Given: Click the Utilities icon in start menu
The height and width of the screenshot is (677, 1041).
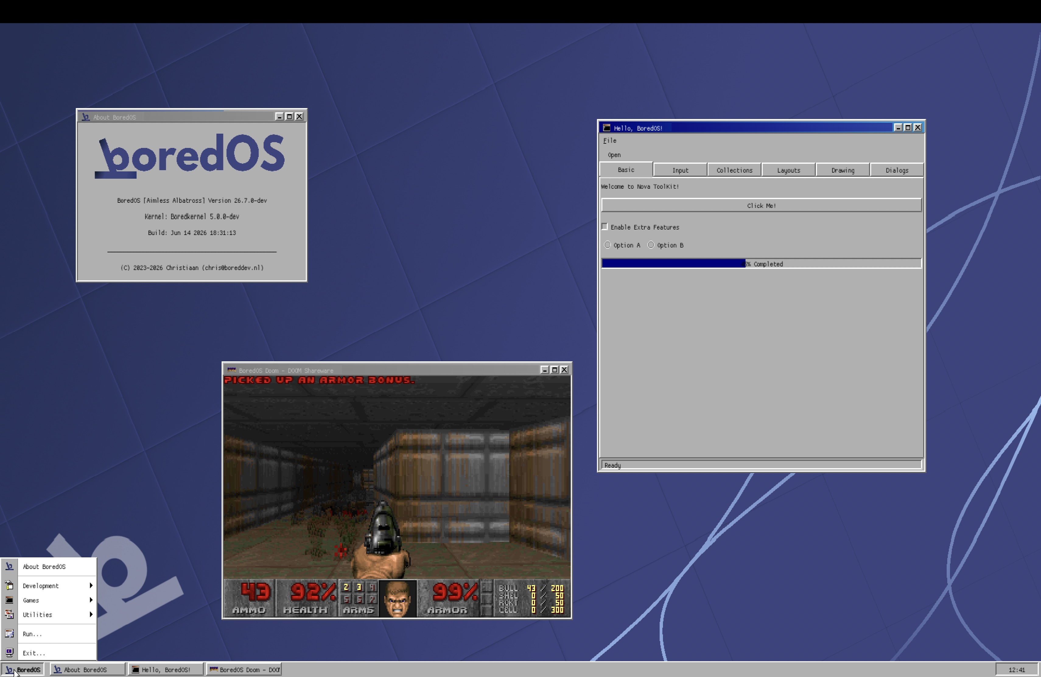Looking at the screenshot, I should point(9,615).
